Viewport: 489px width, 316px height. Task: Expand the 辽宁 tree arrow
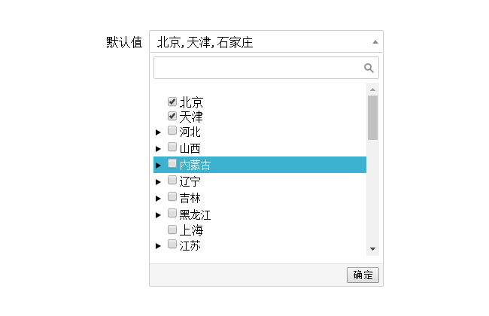point(158,182)
